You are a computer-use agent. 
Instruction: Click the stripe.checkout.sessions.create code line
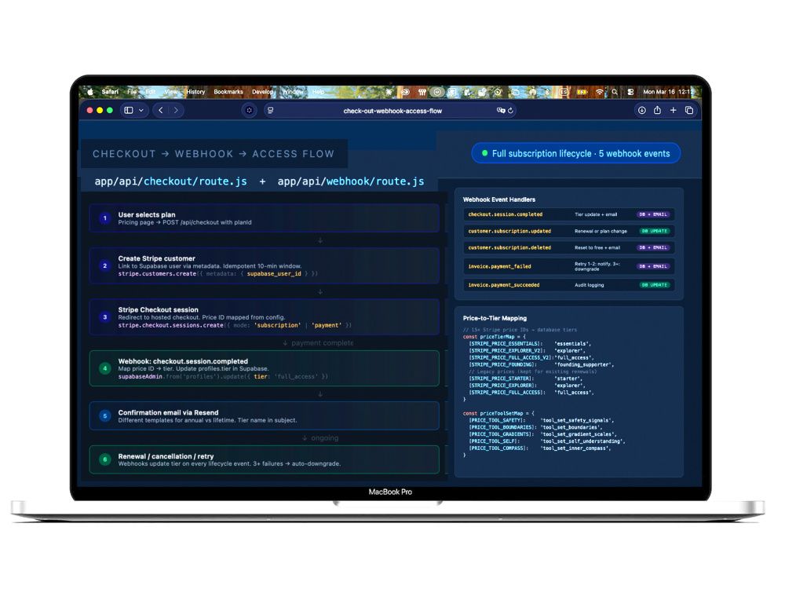click(x=235, y=326)
